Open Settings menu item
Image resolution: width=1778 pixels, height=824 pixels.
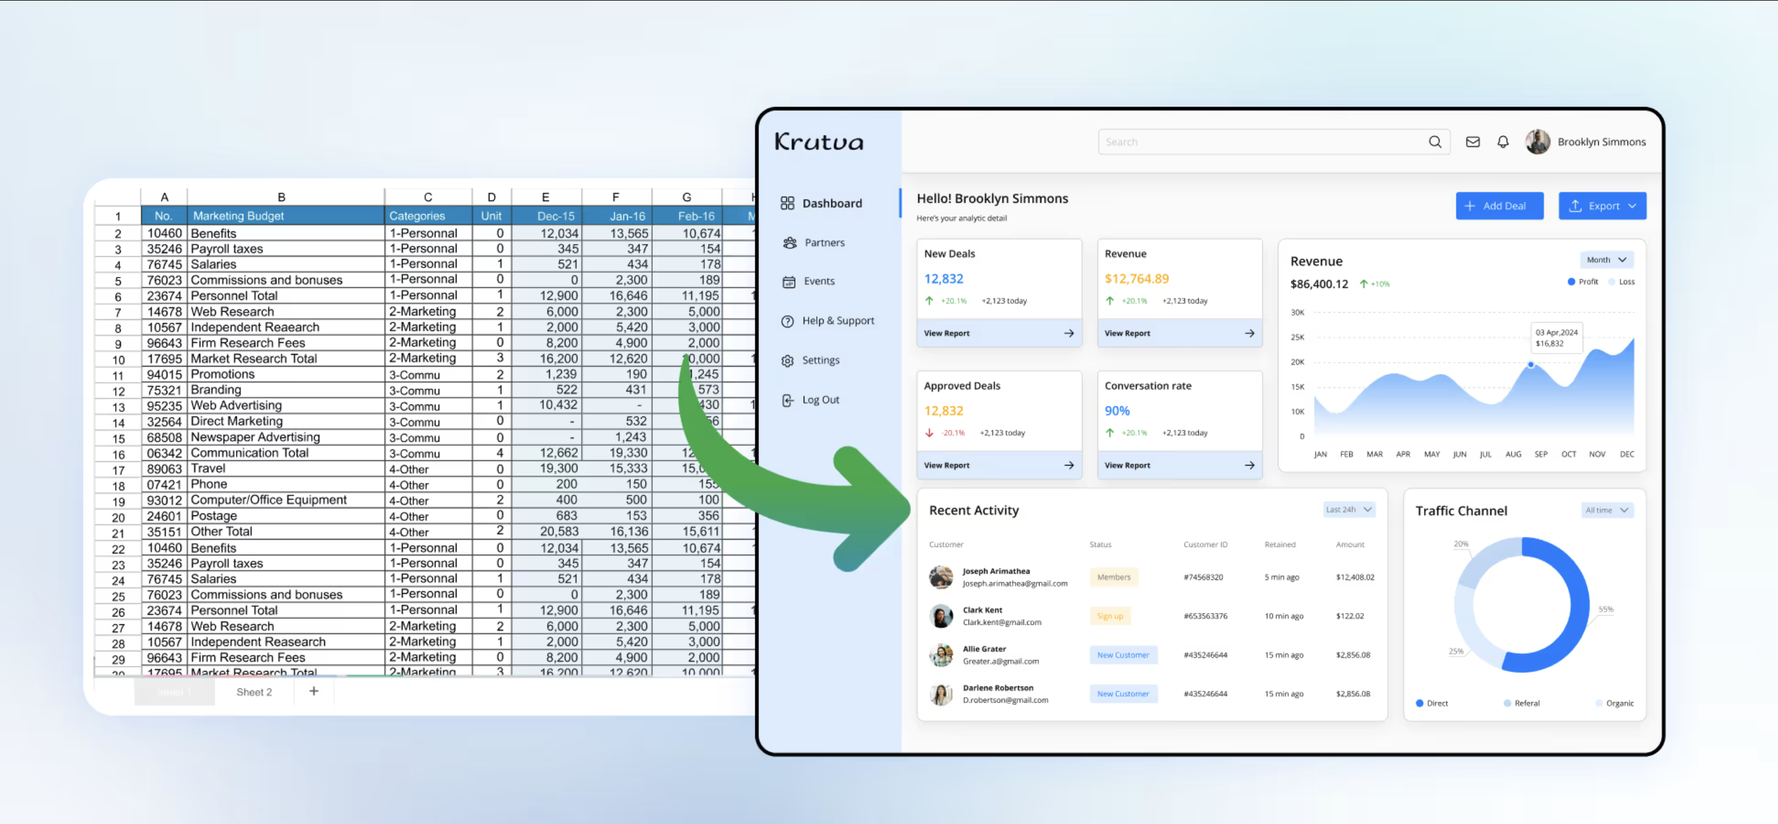(809, 360)
